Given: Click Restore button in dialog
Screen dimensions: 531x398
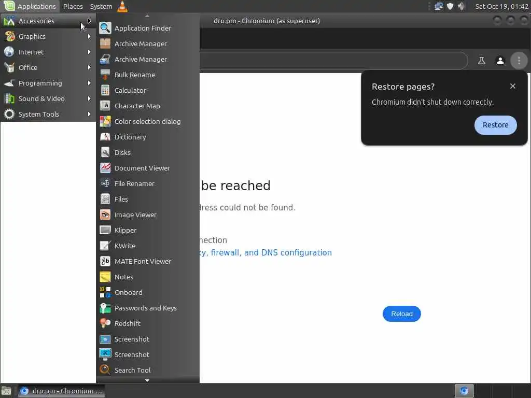Looking at the screenshot, I should click(495, 125).
